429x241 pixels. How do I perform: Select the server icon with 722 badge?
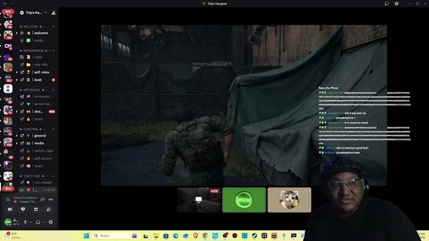[x=8, y=142]
